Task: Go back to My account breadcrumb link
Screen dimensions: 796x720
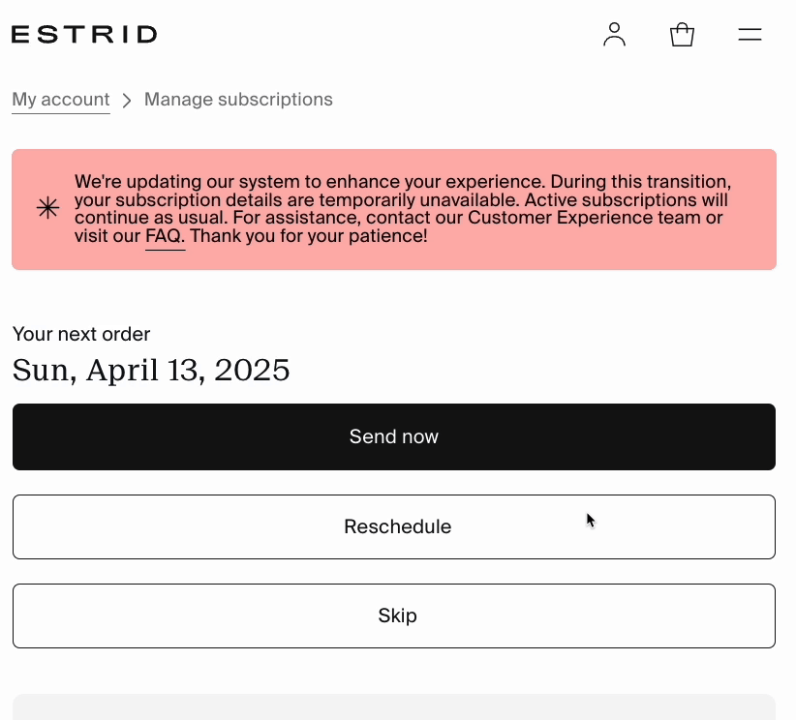Action: (x=61, y=100)
